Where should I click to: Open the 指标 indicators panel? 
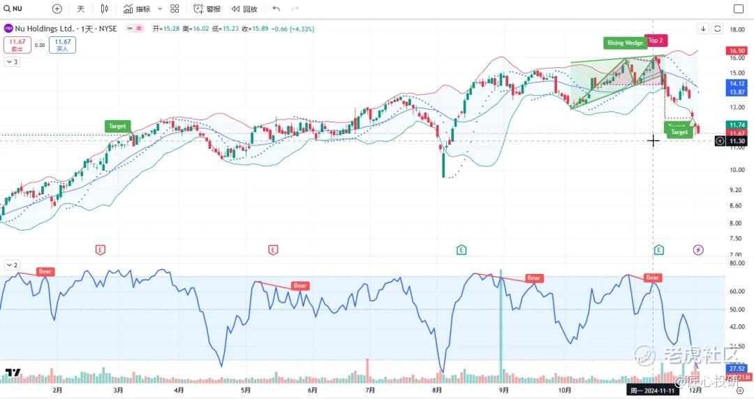pyautogui.click(x=137, y=9)
